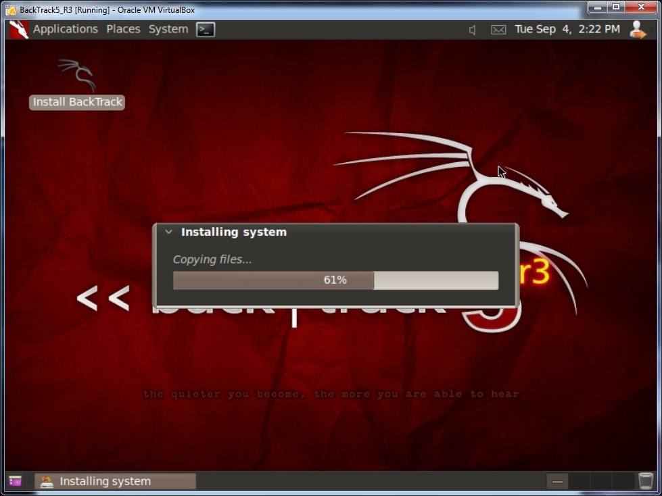The width and height of the screenshot is (662, 496).
Task: Close the VirtualBox window
Action: 641,7
